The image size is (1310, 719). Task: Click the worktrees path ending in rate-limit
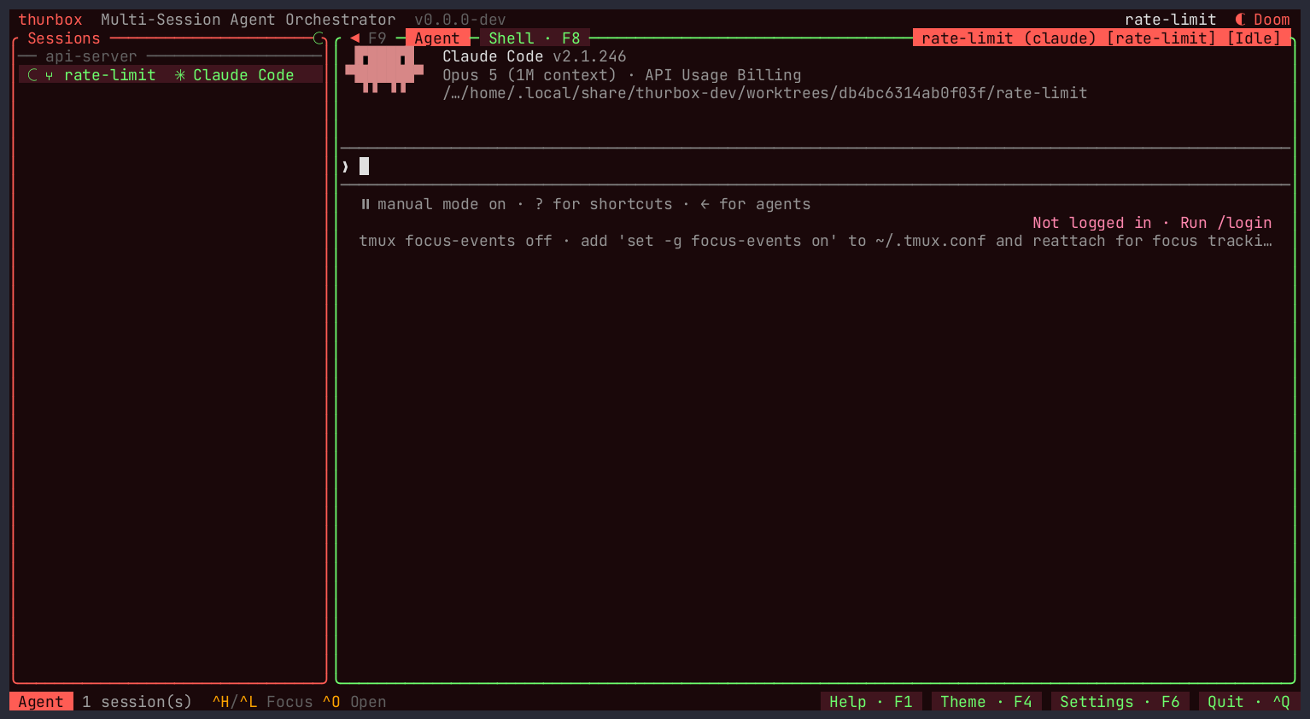click(765, 93)
